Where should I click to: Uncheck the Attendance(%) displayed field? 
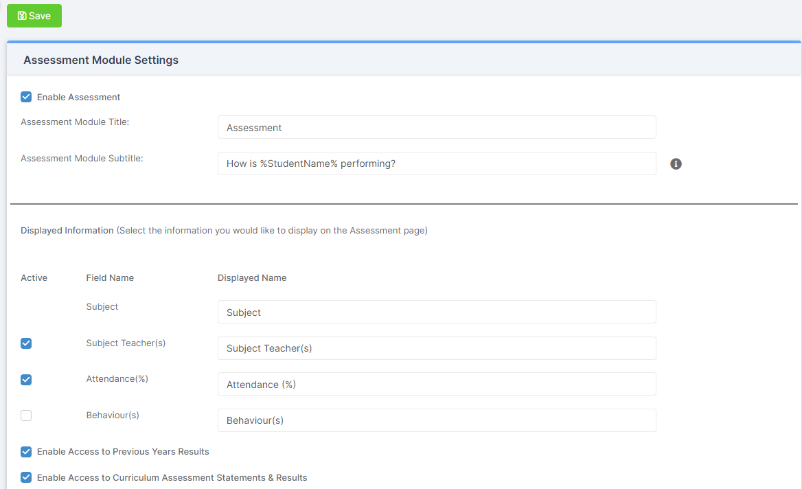25,379
